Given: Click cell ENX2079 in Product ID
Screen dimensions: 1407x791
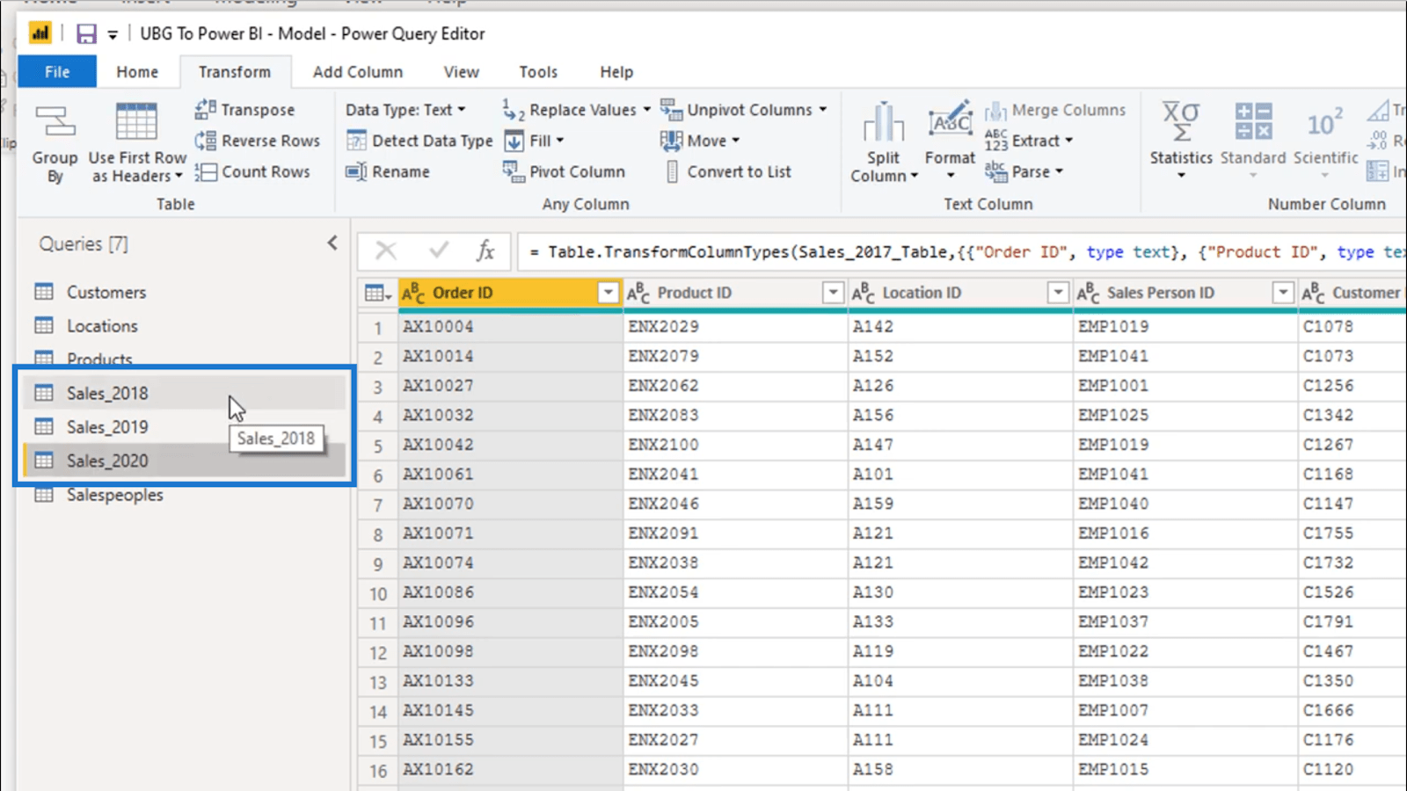Looking at the screenshot, I should click(x=735, y=356).
